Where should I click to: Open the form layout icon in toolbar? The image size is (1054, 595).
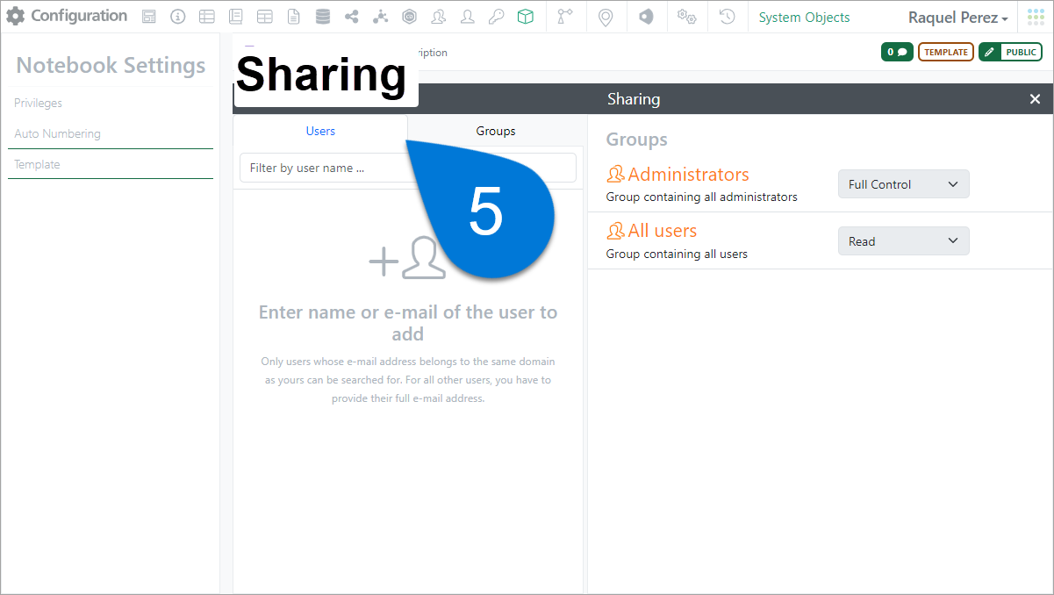[149, 17]
